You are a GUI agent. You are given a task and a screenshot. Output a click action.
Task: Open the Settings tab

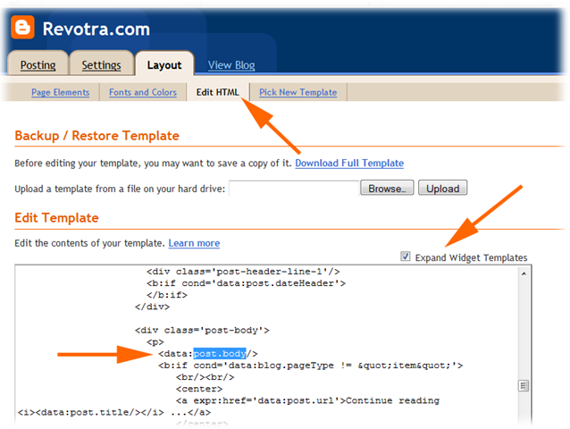[101, 65]
